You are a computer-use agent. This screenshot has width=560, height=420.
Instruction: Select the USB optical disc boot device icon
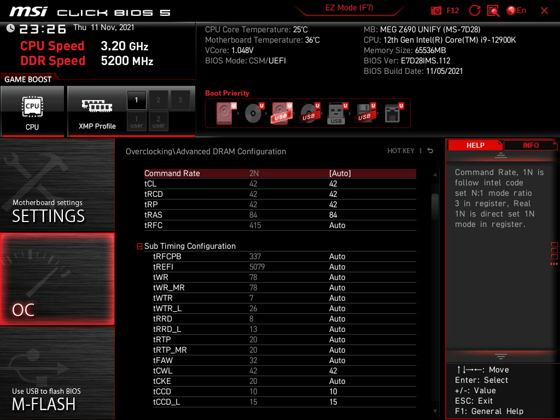tap(310, 113)
